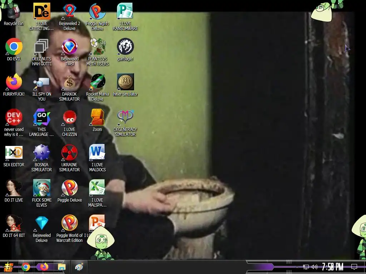Launch Peggle World of Warcraft Edition
The image size is (366, 274).
[70, 229]
